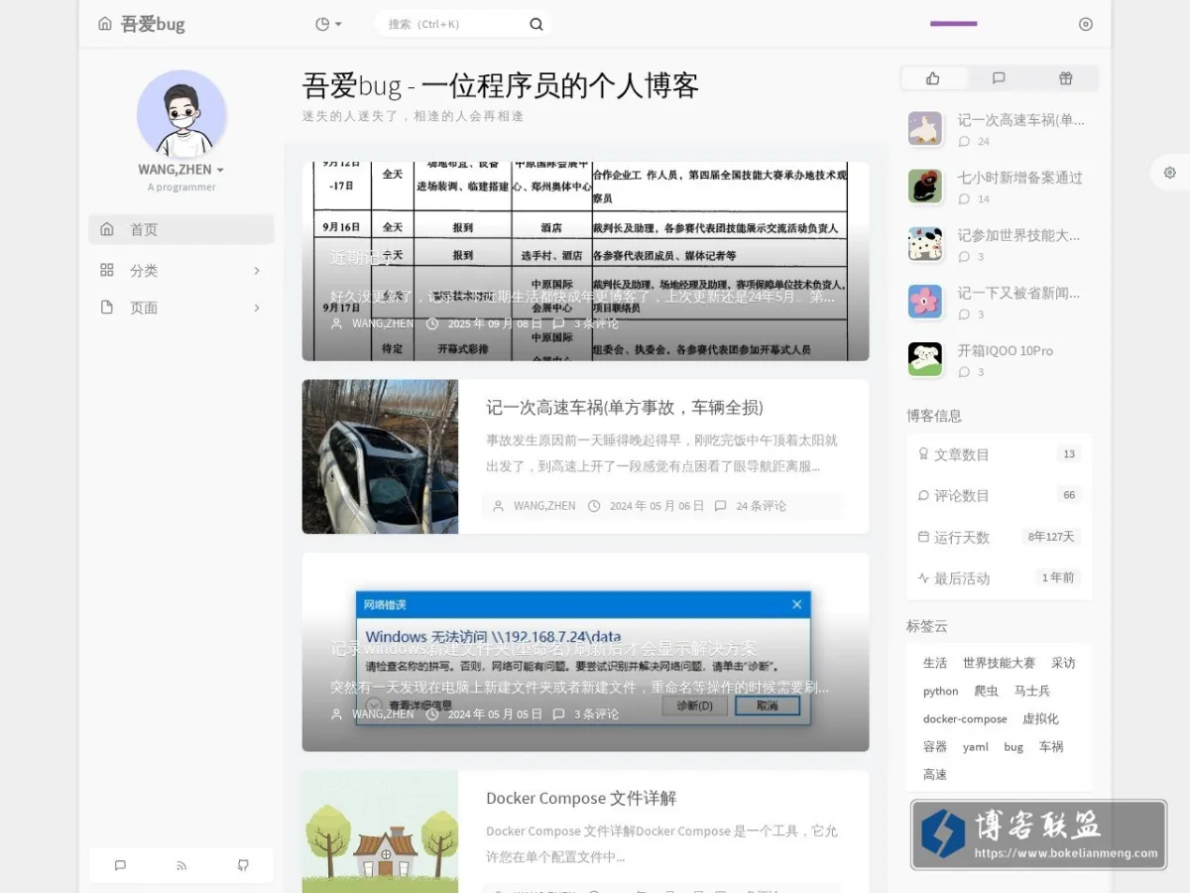Image resolution: width=1190 pixels, height=893 pixels.
Task: Open the clock history dropdown in header
Action: (328, 24)
